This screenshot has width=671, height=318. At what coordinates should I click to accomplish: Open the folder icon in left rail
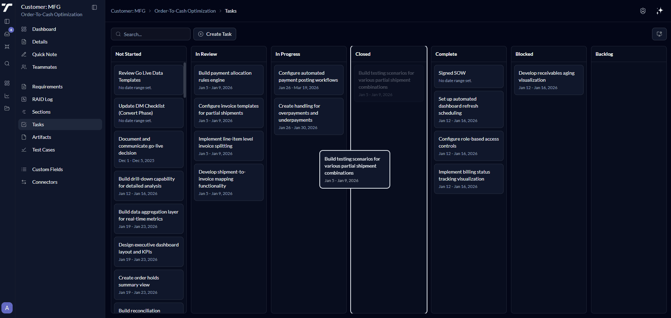(x=7, y=108)
